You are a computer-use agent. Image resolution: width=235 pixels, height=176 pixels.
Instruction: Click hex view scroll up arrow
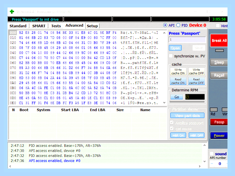pos(164,33)
